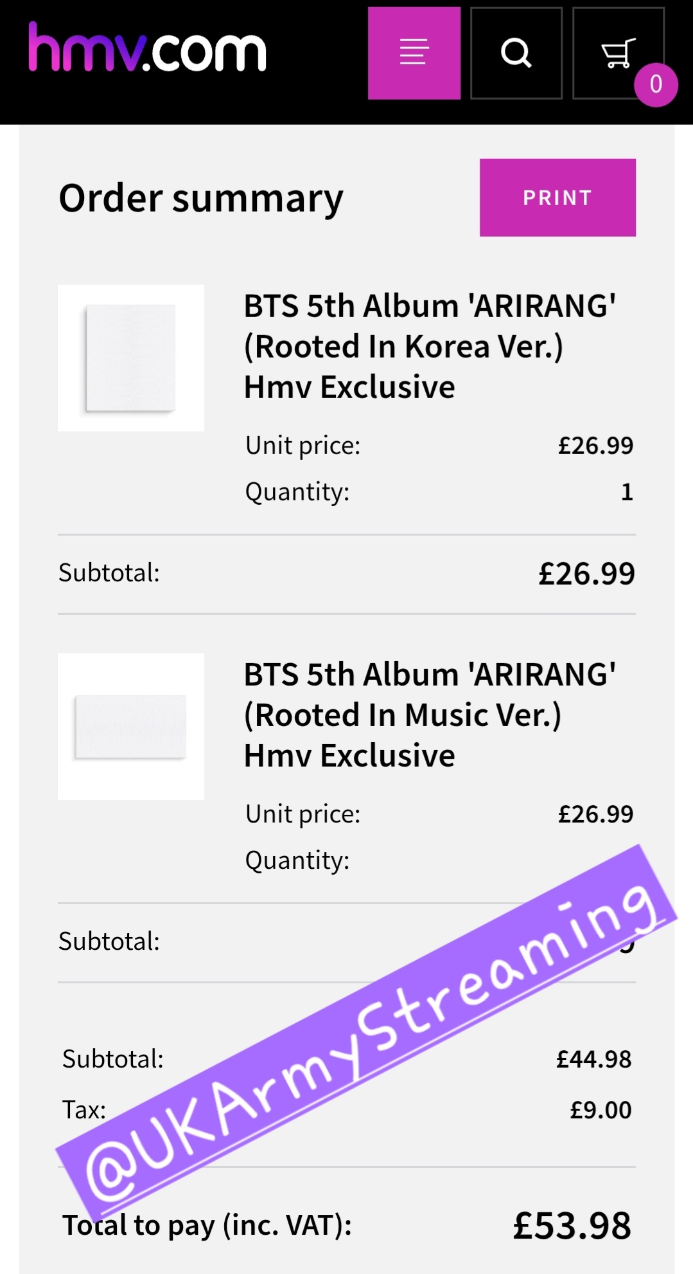Click the Order summary heading

(201, 198)
